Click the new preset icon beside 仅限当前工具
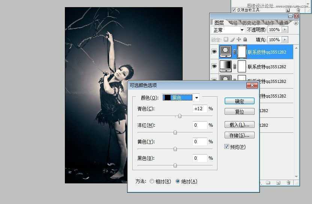 click(288, 10)
